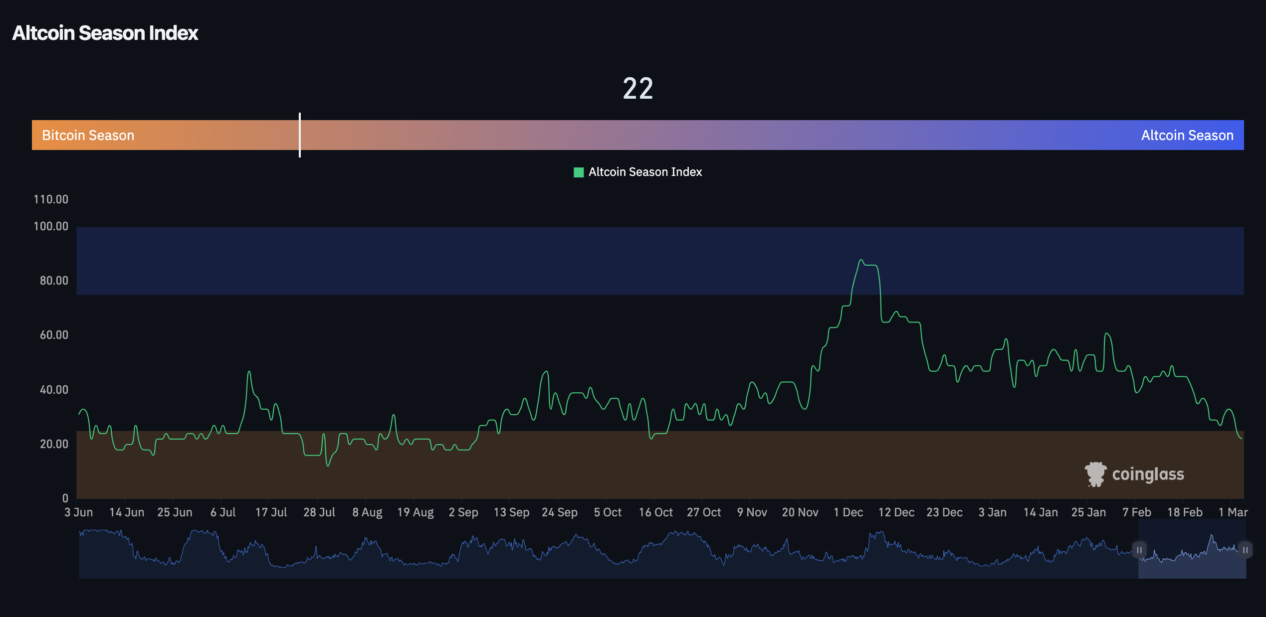Click the gradient season gauge bar
Image resolution: width=1266 pixels, height=617 pixels.
(633, 135)
